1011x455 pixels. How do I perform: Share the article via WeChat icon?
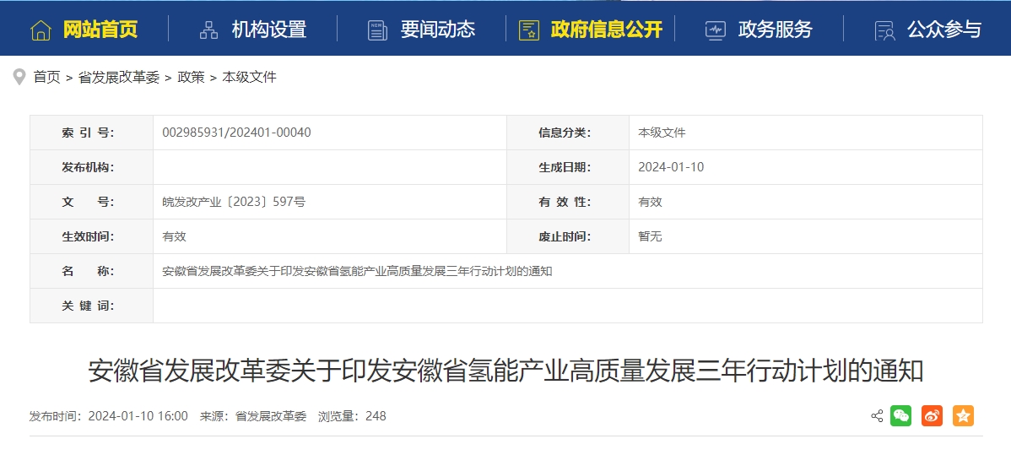tap(900, 415)
